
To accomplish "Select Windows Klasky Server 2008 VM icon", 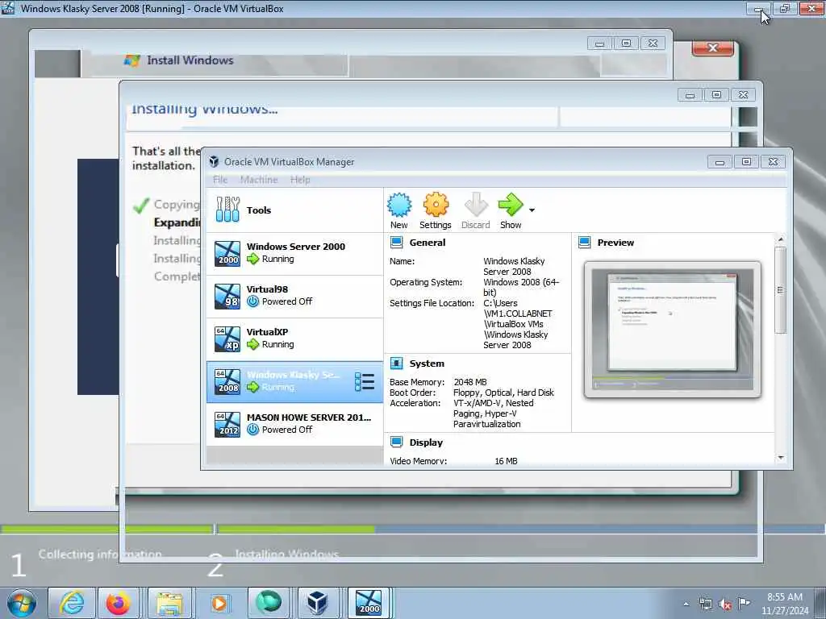I will (x=227, y=381).
